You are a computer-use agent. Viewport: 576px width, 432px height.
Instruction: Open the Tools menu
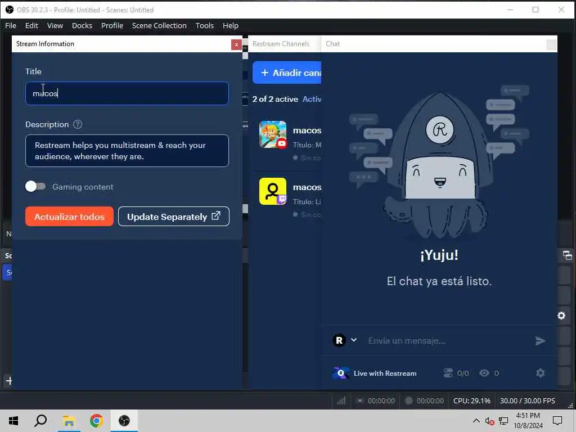[x=205, y=26]
